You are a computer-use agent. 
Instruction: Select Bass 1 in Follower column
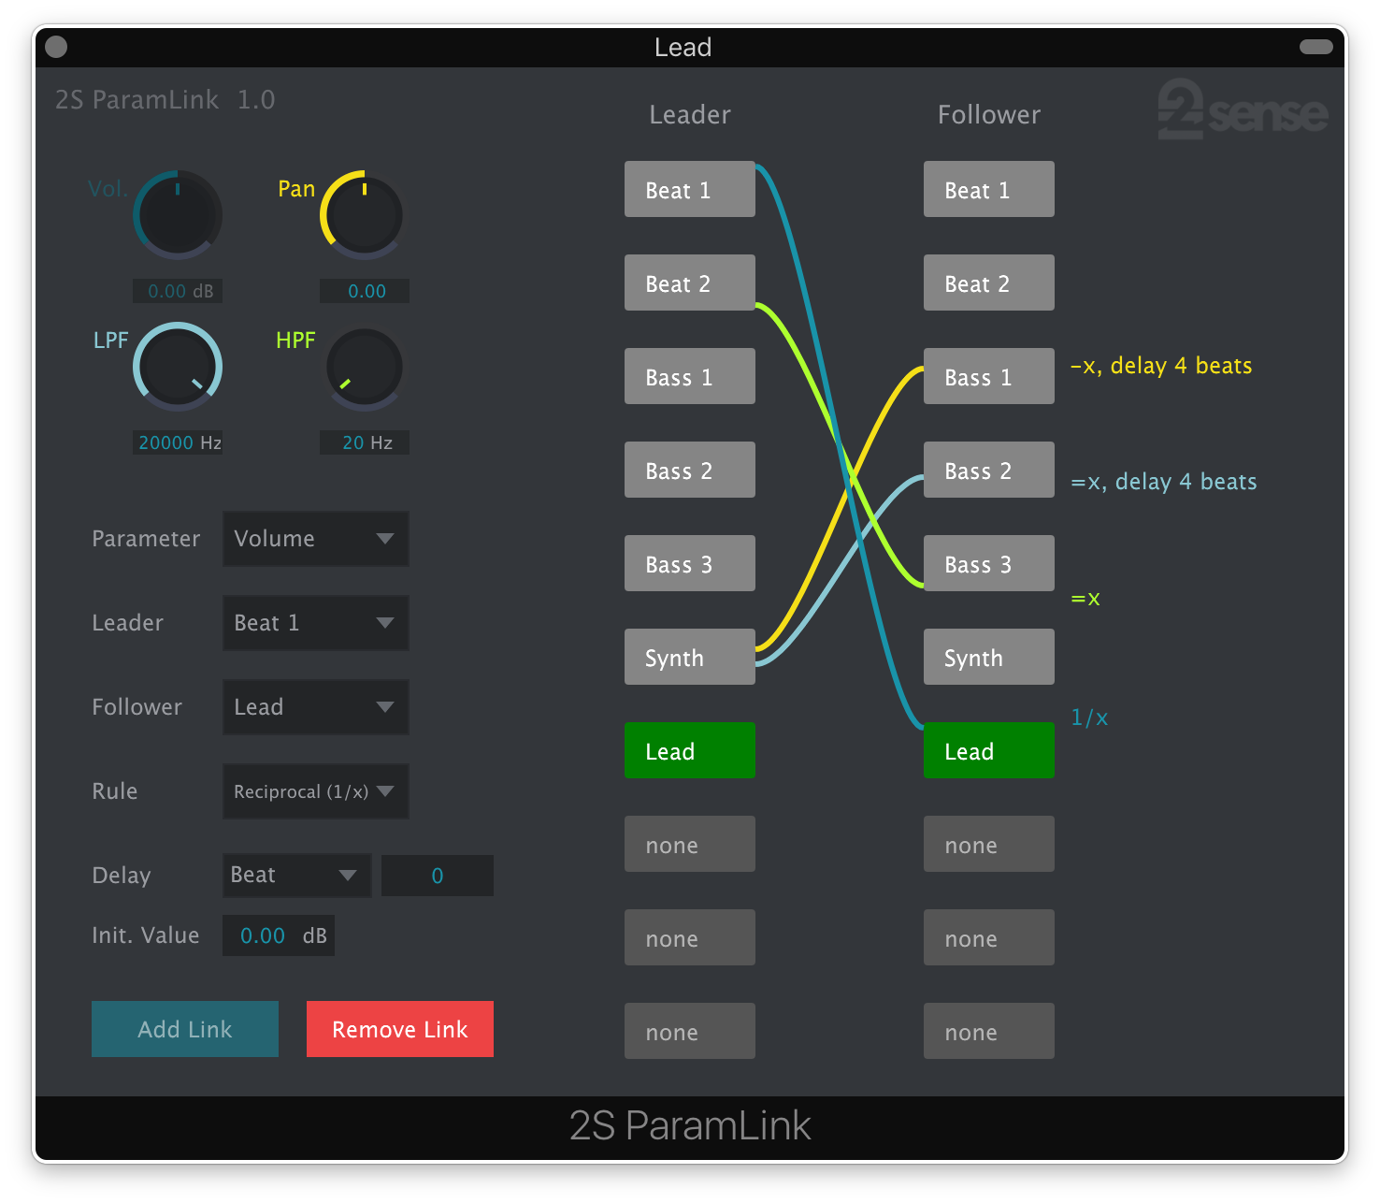click(989, 376)
